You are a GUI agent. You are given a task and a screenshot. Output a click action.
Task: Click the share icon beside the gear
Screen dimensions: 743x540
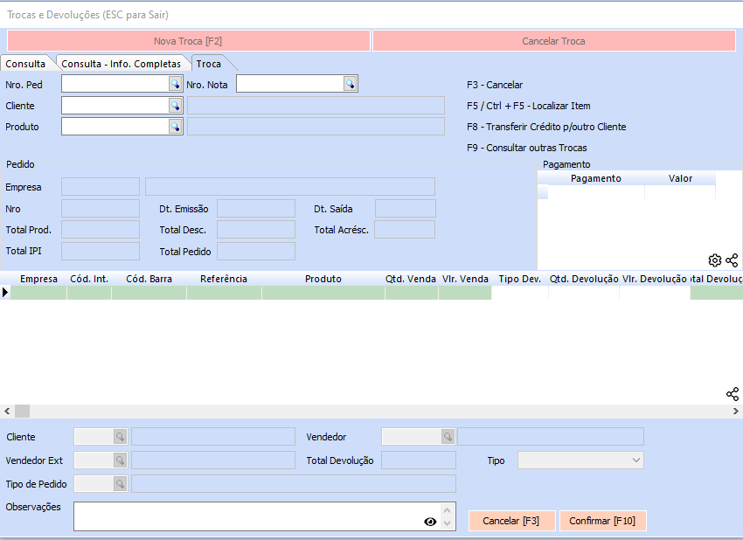click(732, 260)
